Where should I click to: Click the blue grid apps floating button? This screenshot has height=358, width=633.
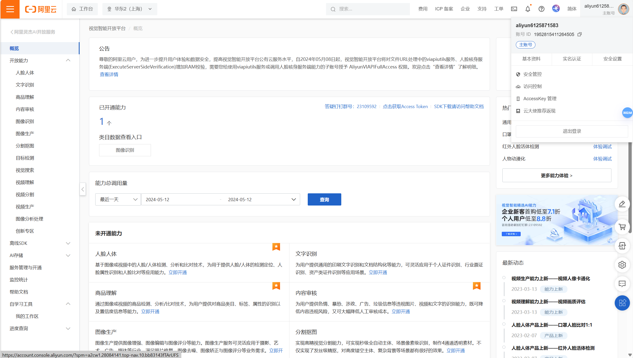pyautogui.click(x=622, y=303)
